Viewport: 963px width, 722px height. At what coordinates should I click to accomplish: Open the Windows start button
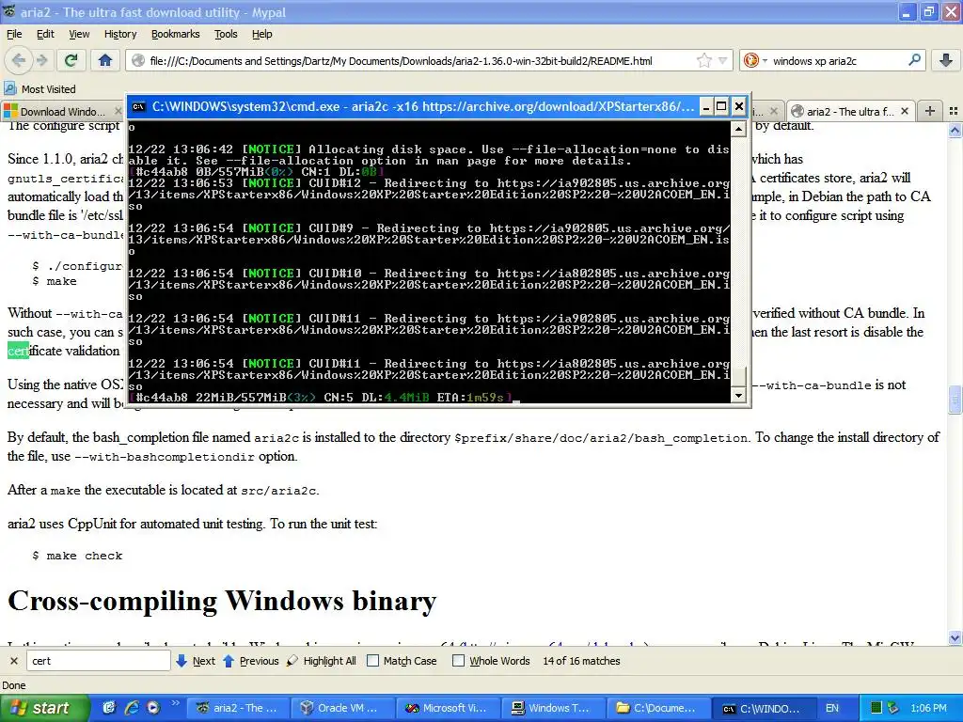click(44, 708)
